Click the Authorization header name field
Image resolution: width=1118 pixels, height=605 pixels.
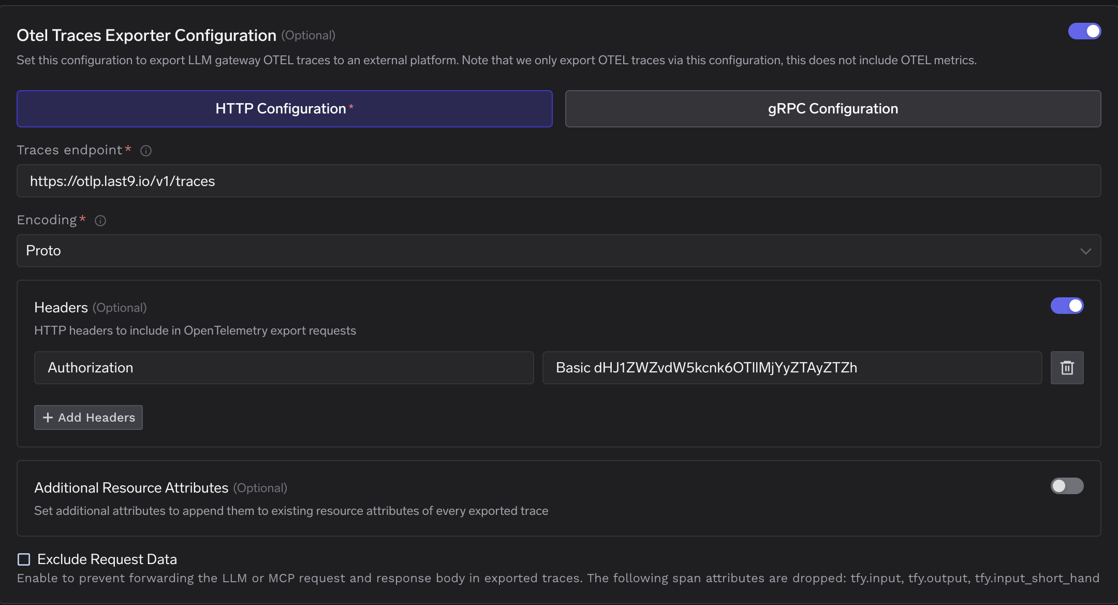(x=284, y=367)
